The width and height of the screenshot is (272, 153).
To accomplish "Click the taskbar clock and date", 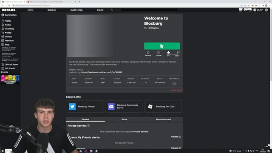I will (x=263, y=151).
